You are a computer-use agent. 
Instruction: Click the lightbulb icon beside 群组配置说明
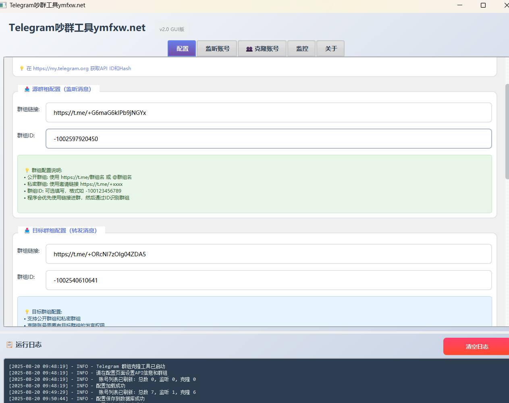point(27,170)
